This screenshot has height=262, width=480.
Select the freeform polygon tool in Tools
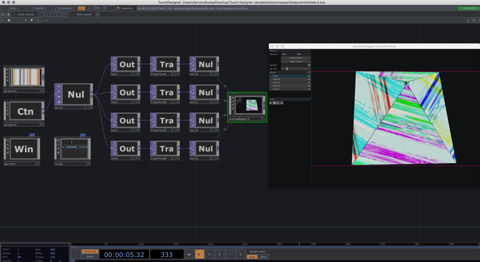(x=282, y=103)
